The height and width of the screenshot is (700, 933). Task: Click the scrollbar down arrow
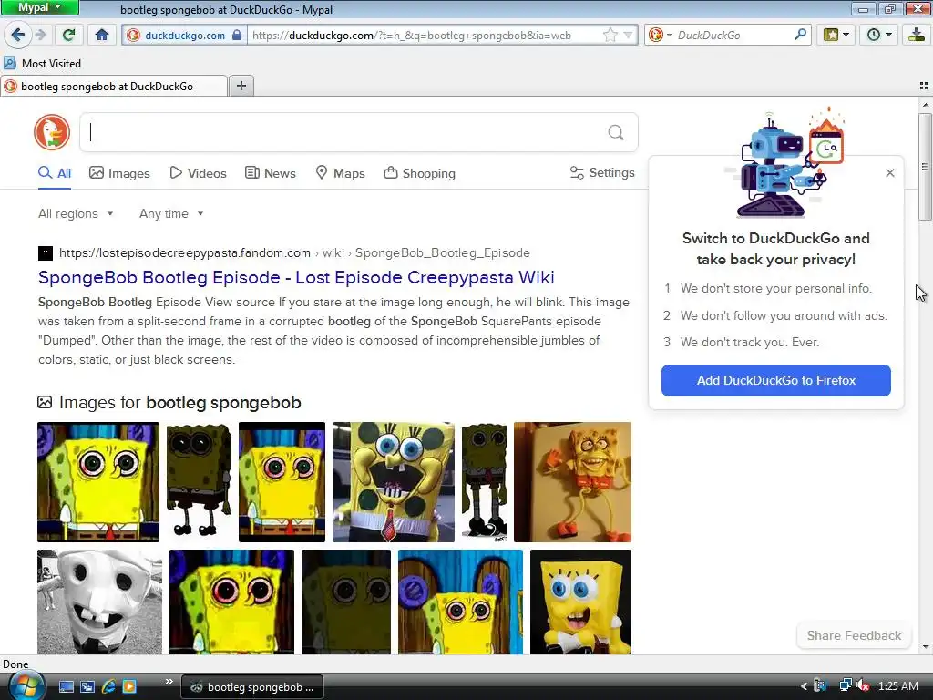pos(925,648)
